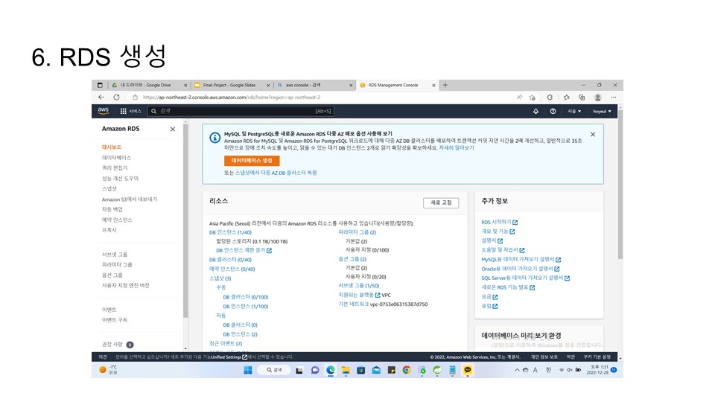Open browser profile avatar icon
This screenshot has width=715, height=402.
click(598, 97)
